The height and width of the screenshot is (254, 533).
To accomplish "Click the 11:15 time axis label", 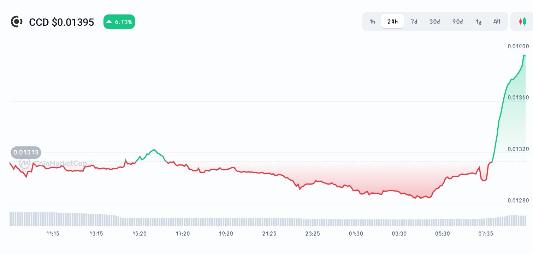I will [53, 234].
